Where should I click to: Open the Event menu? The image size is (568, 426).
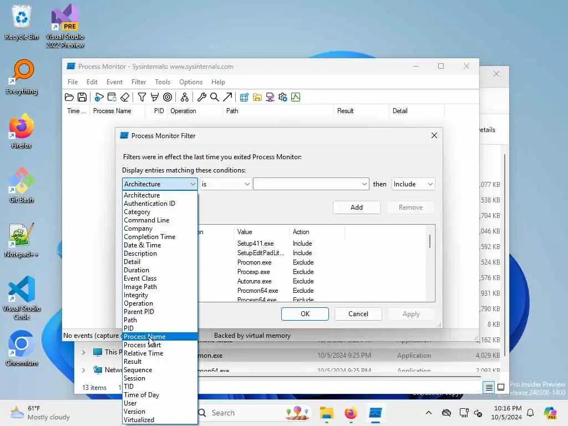coord(114,82)
